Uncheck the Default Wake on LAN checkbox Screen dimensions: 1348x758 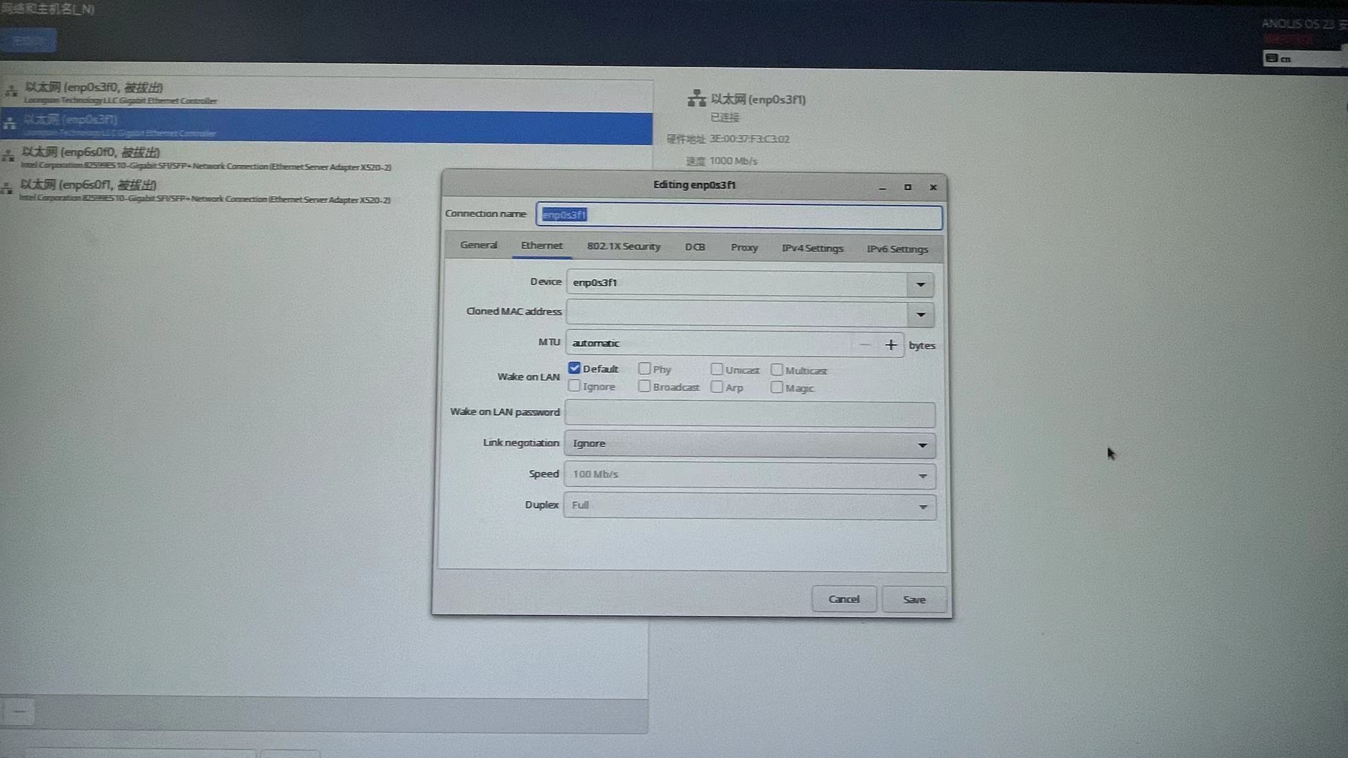click(574, 368)
